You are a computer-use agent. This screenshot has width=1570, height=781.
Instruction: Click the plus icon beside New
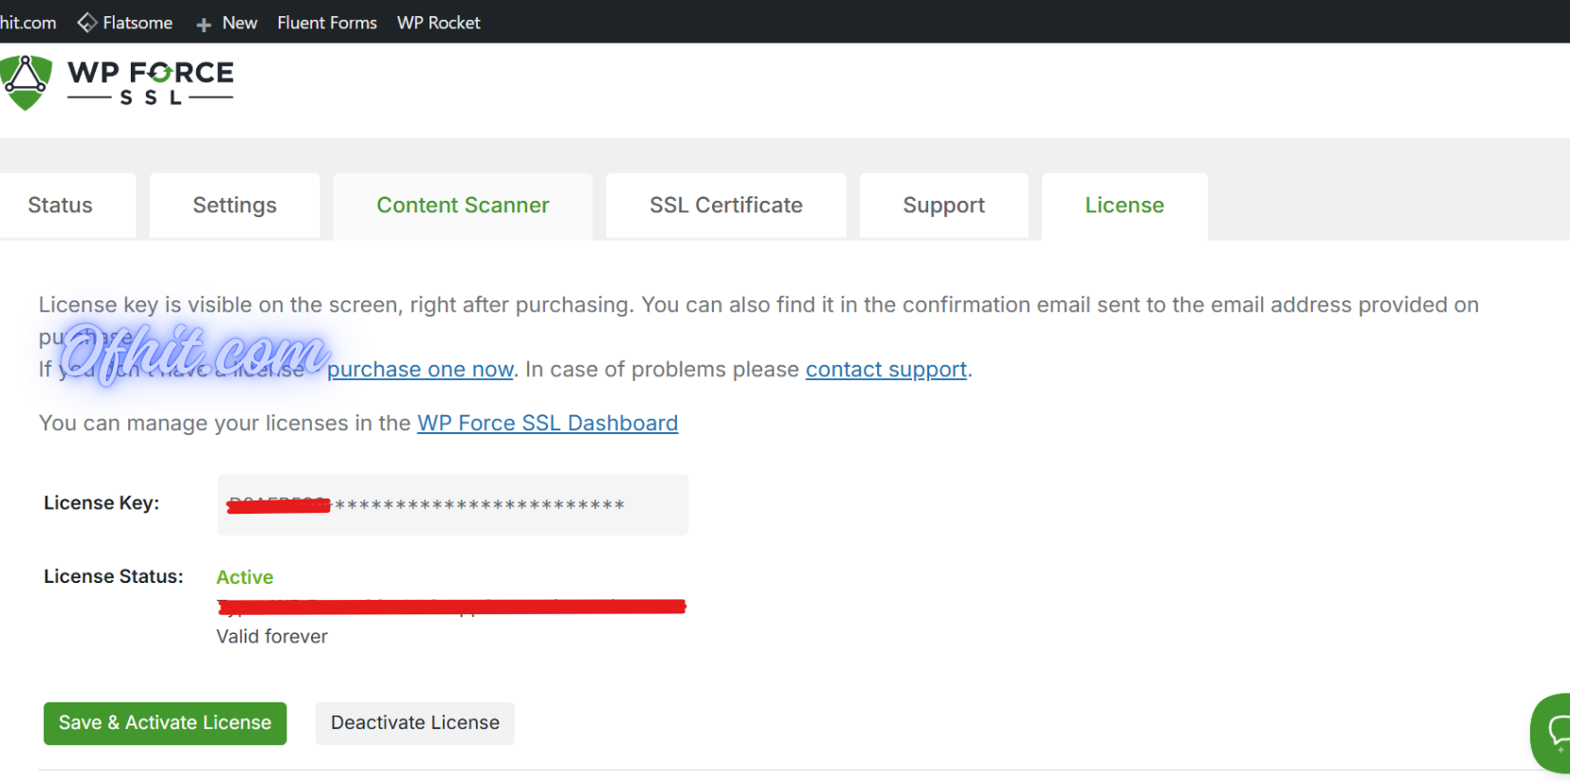(204, 25)
